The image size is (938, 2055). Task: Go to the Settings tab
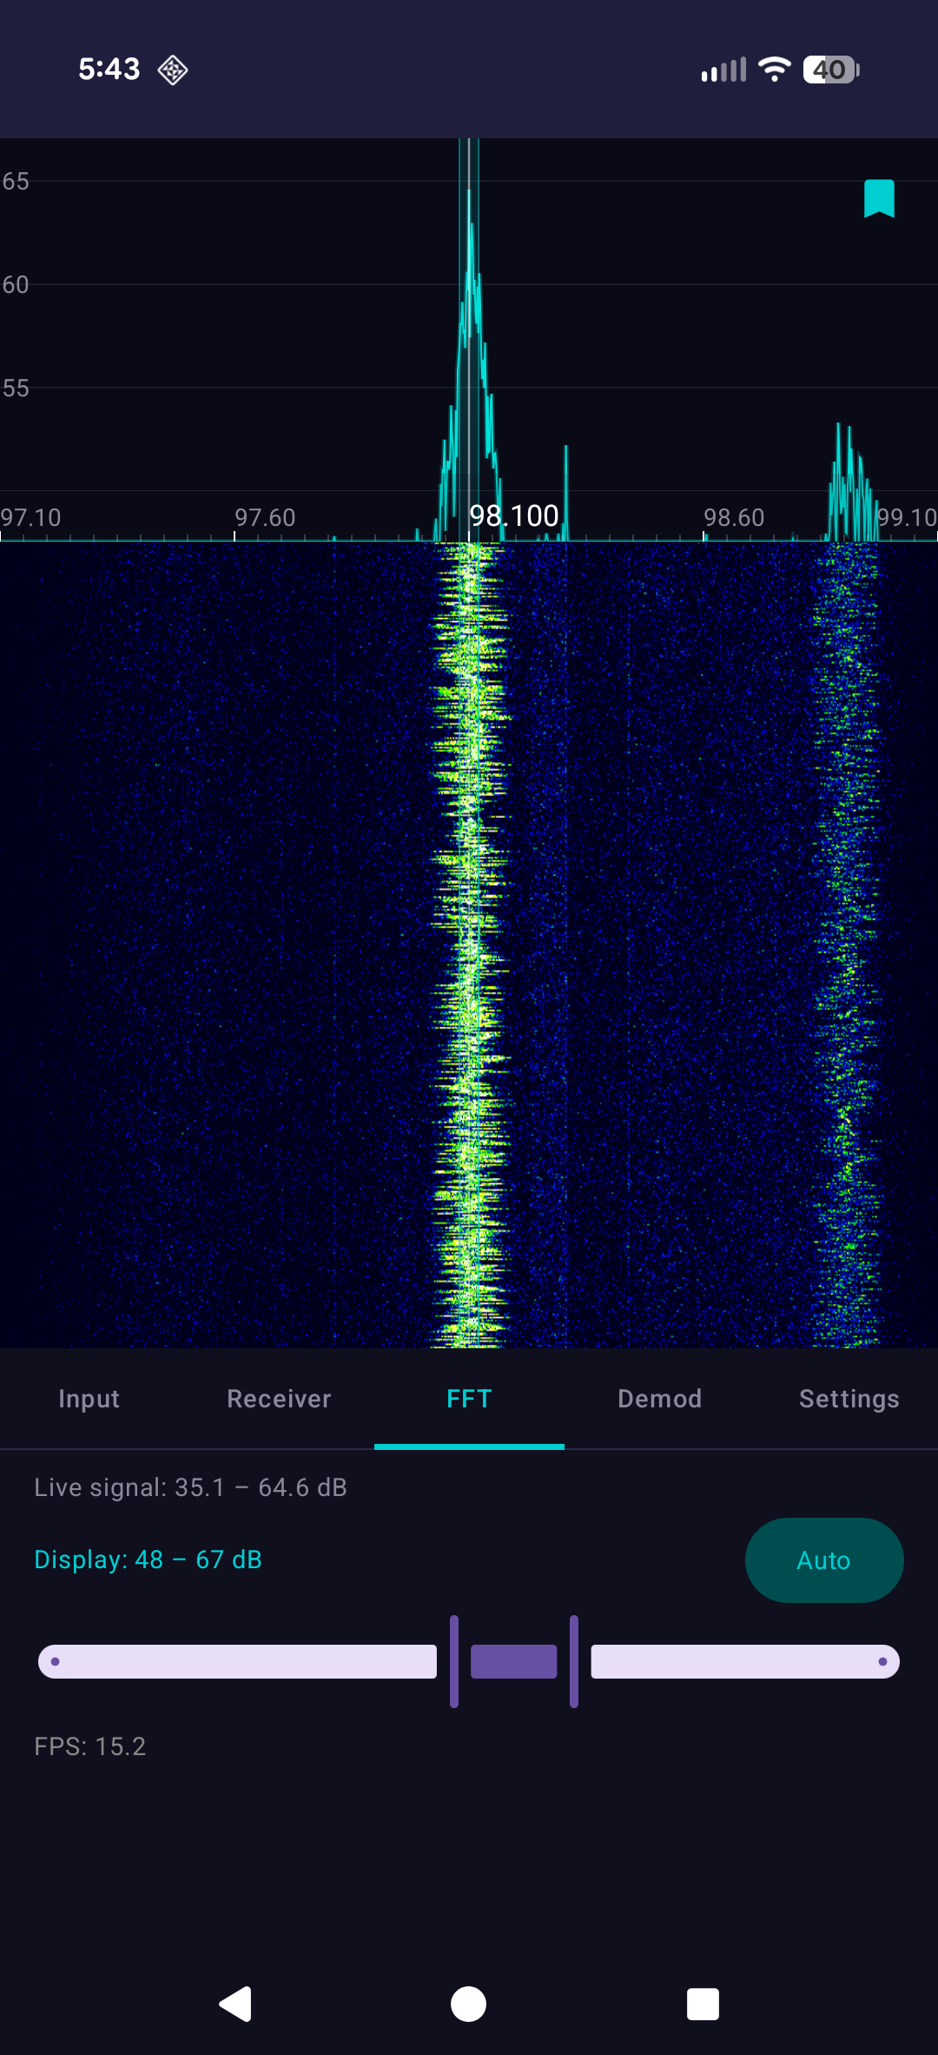(x=849, y=1399)
